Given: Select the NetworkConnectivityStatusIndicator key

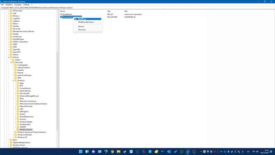Looking at the screenshot, I should pyautogui.click(x=34, y=104).
